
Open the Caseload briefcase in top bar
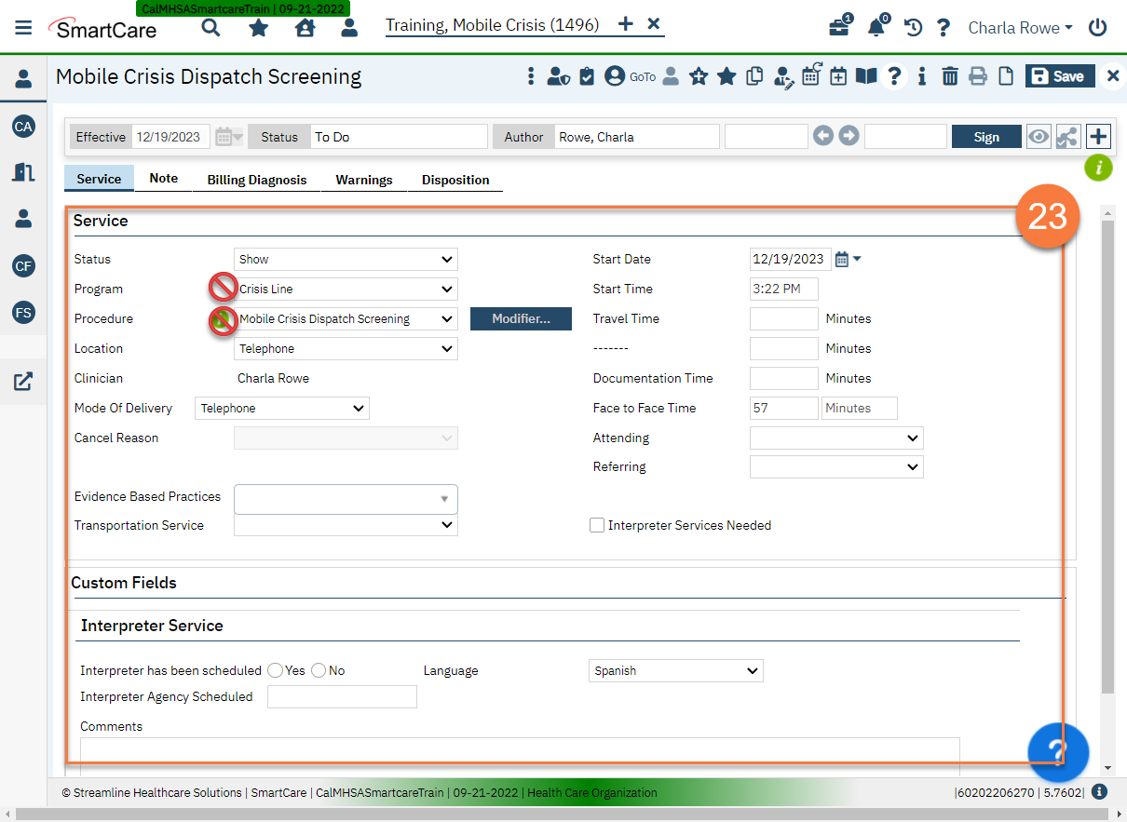click(837, 27)
